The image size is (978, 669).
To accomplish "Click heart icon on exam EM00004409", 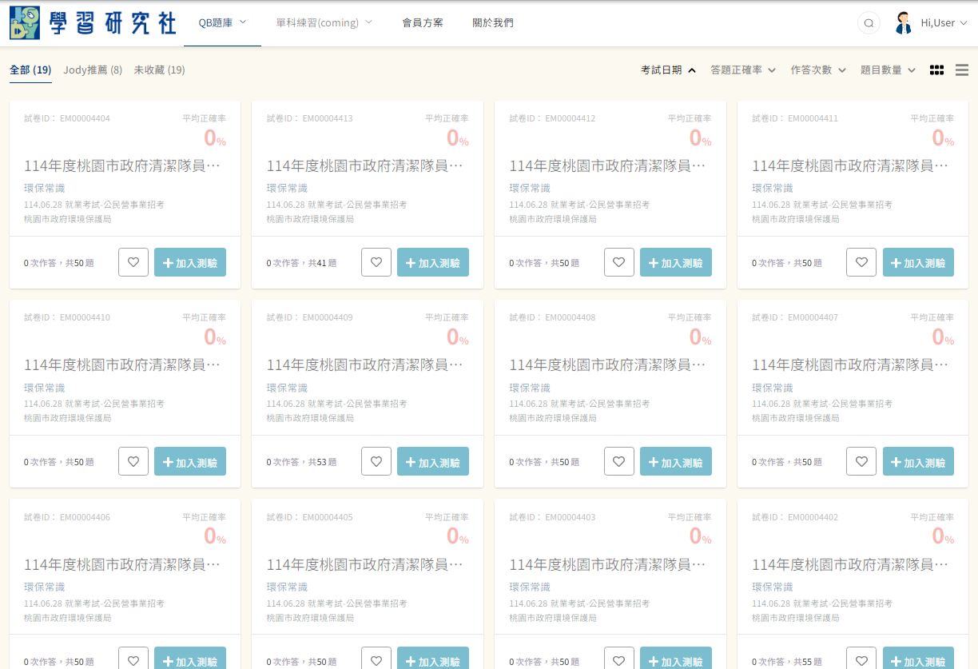I will [376, 461].
